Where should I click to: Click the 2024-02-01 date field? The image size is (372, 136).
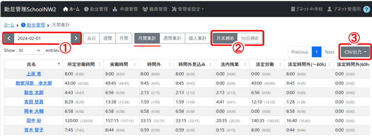42,38
